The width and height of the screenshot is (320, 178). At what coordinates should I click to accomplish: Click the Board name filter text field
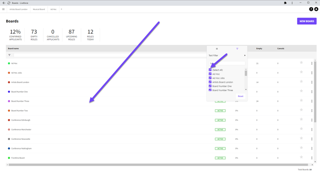pos(110,55)
